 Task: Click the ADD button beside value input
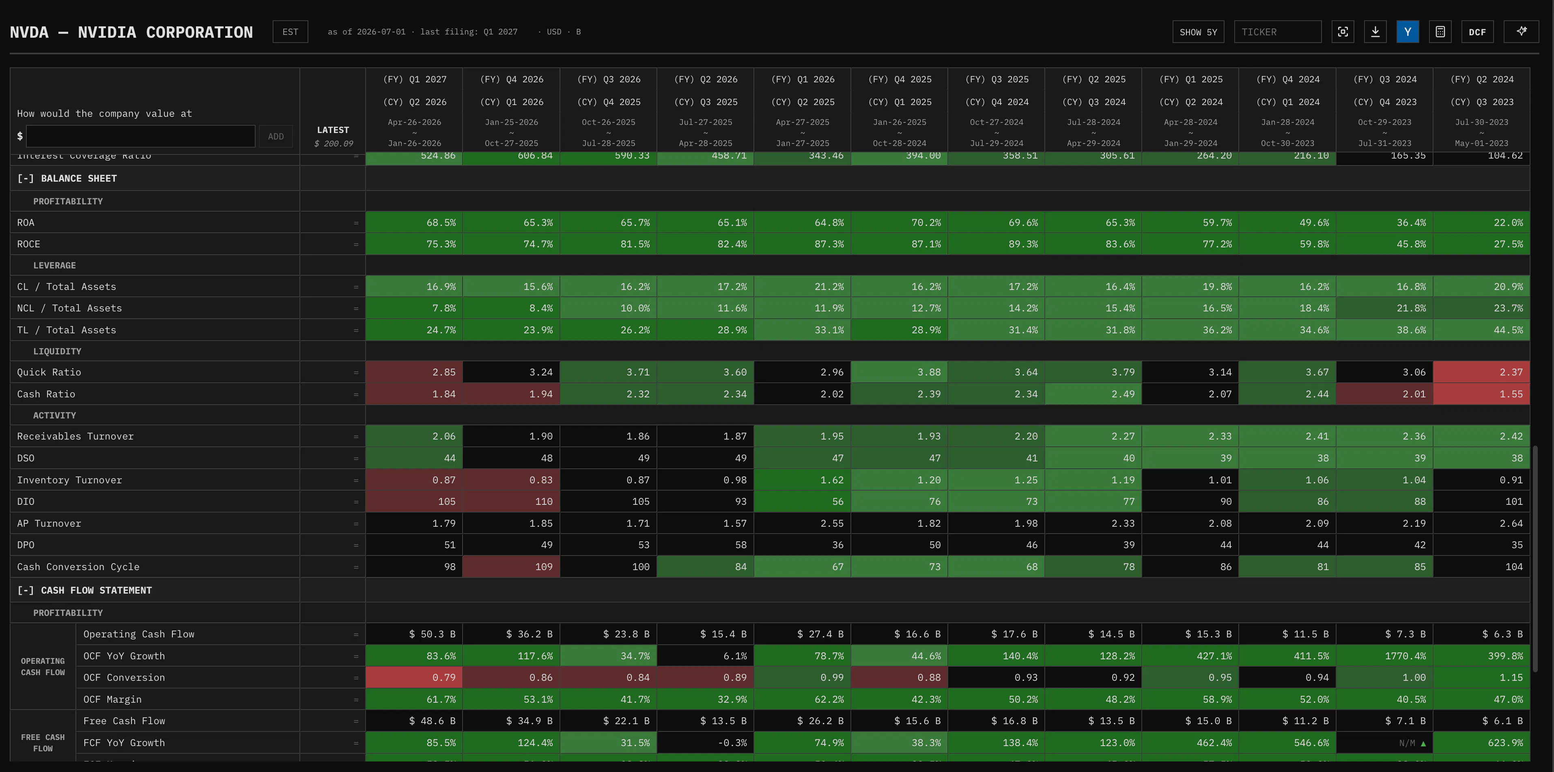tap(276, 136)
